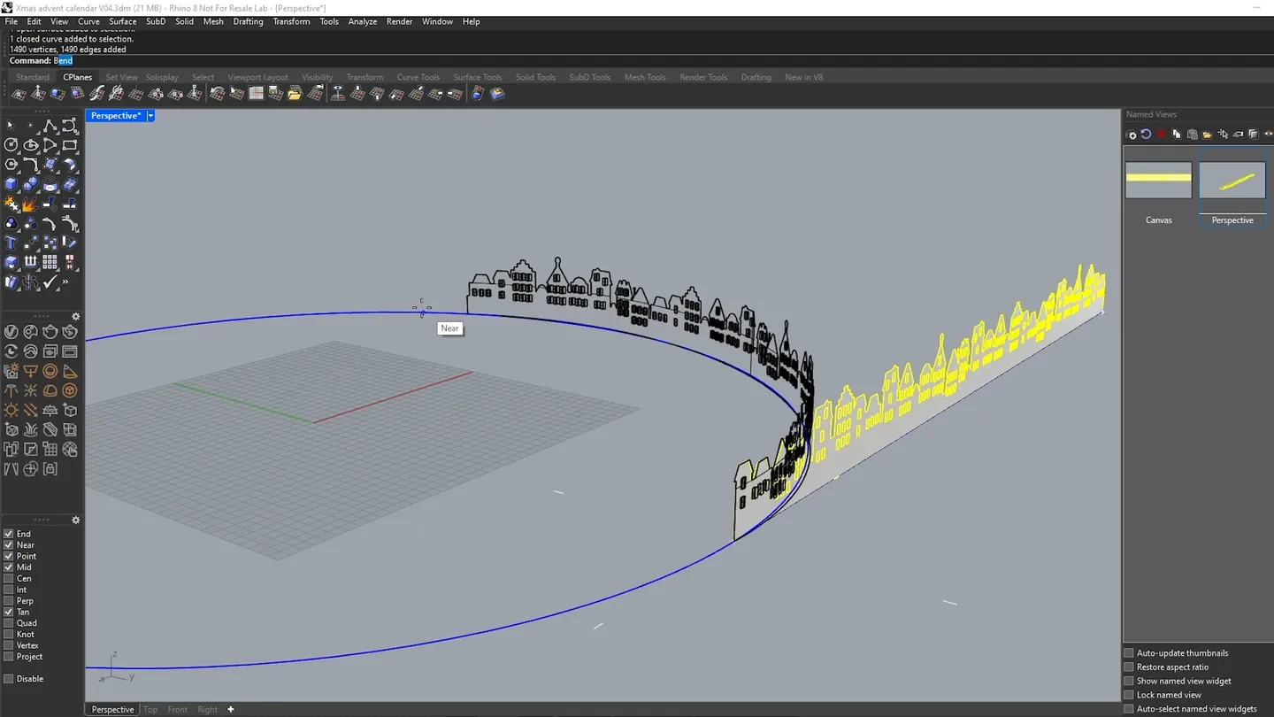Toggle the Disable osnap checkbox
This screenshot has width=1274, height=717.
[x=7, y=678]
